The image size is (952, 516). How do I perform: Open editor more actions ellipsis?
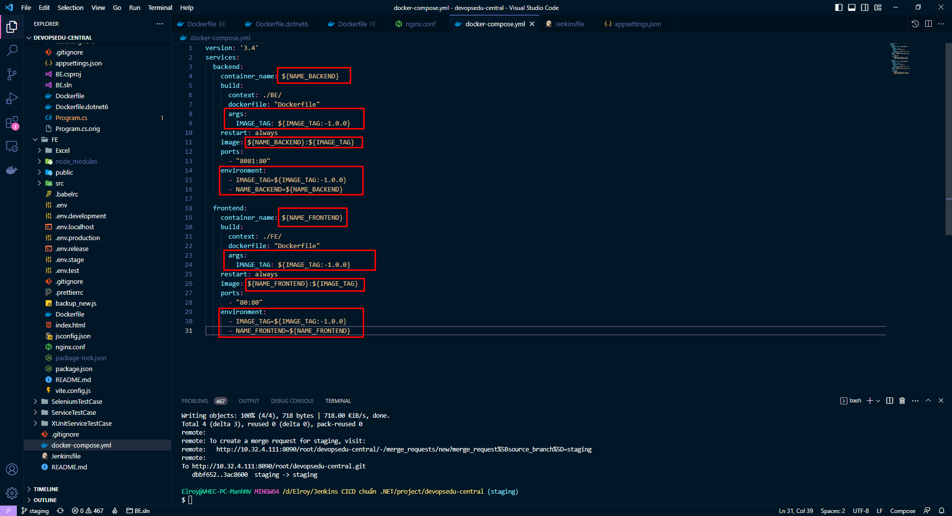[941, 24]
